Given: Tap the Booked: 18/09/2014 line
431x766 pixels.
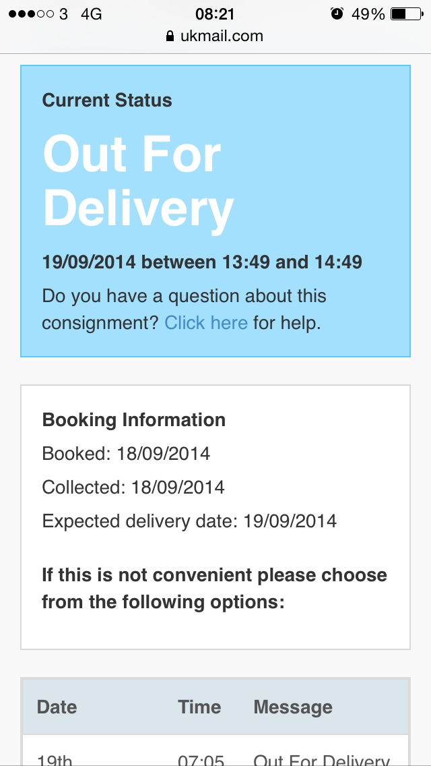Looking at the screenshot, I should coord(126,454).
